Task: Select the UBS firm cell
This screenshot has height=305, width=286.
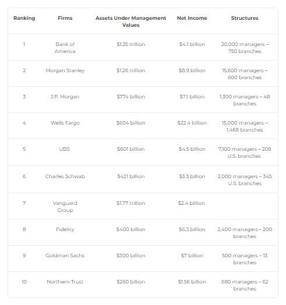Action: coord(65,149)
